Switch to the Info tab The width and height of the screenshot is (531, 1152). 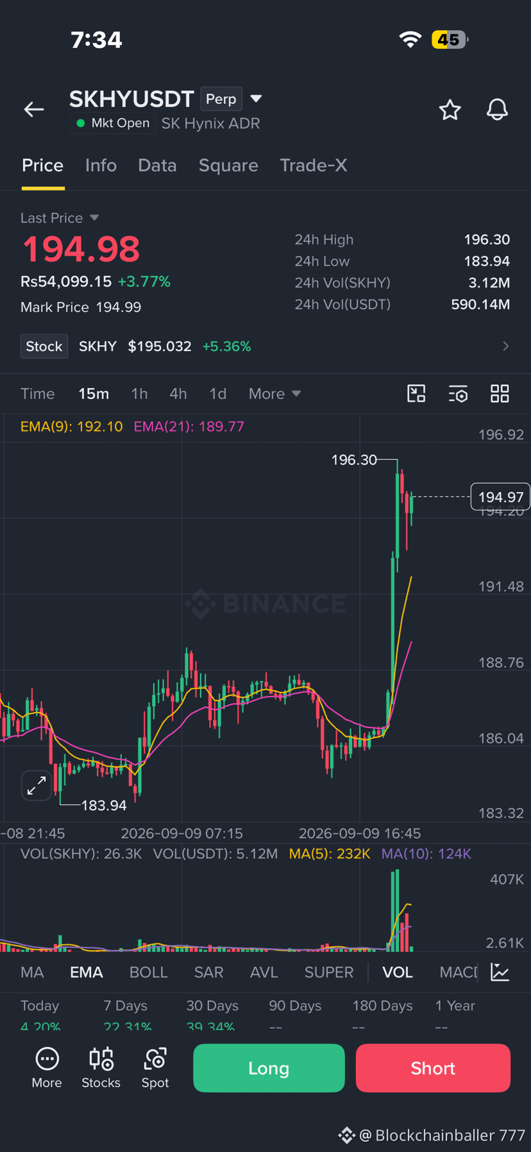(101, 165)
